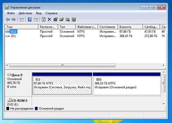Open the Справка menu

(x=51, y=13)
